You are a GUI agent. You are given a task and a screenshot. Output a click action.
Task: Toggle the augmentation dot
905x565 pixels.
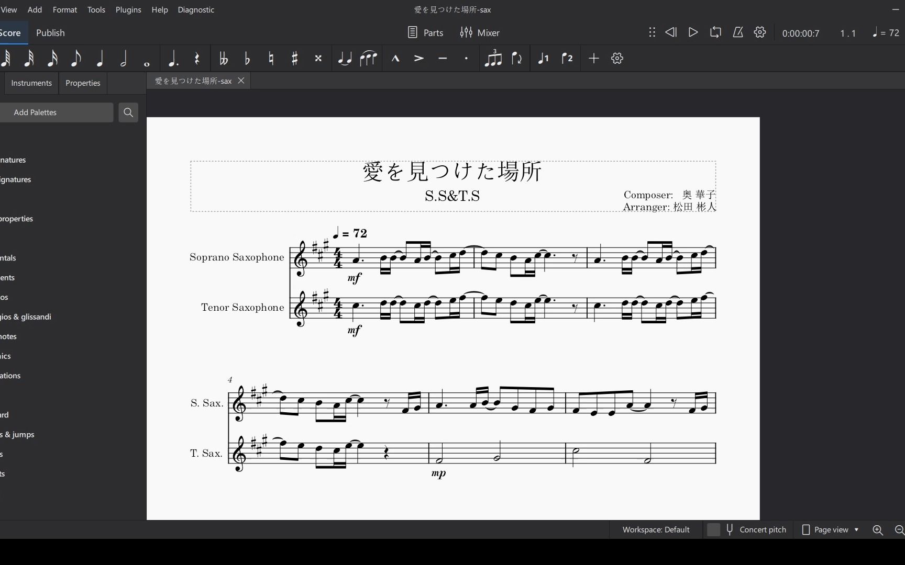(173, 59)
